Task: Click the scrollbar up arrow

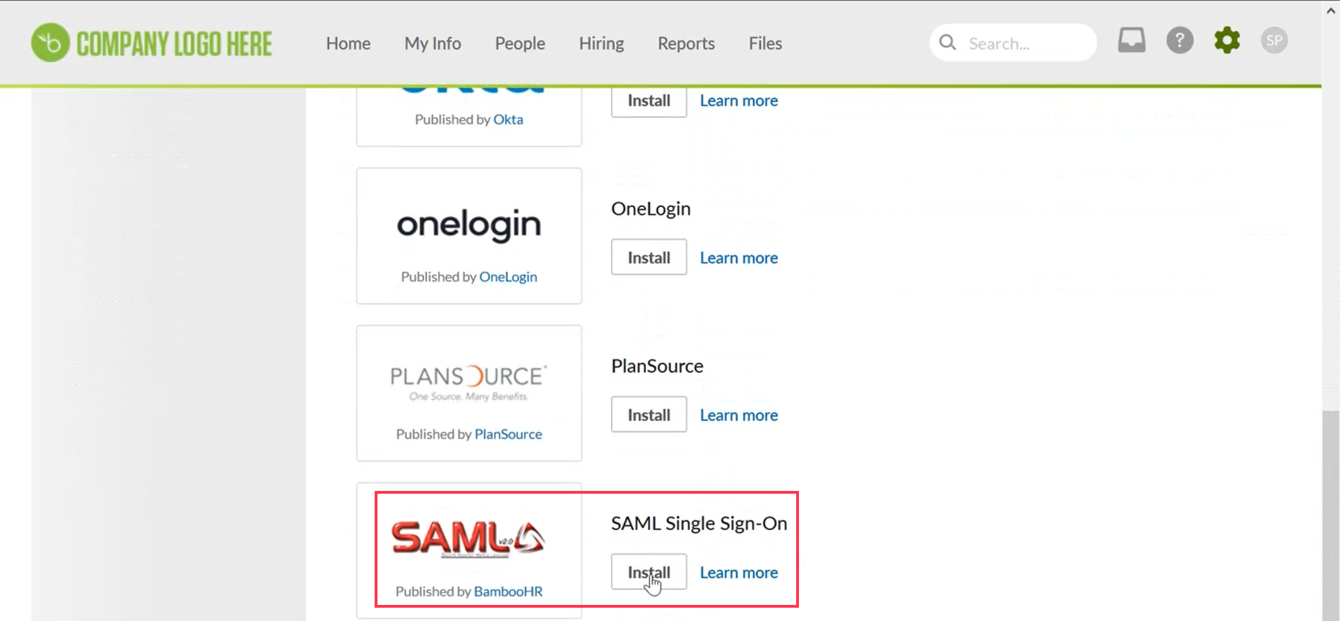Action: pyautogui.click(x=1330, y=10)
